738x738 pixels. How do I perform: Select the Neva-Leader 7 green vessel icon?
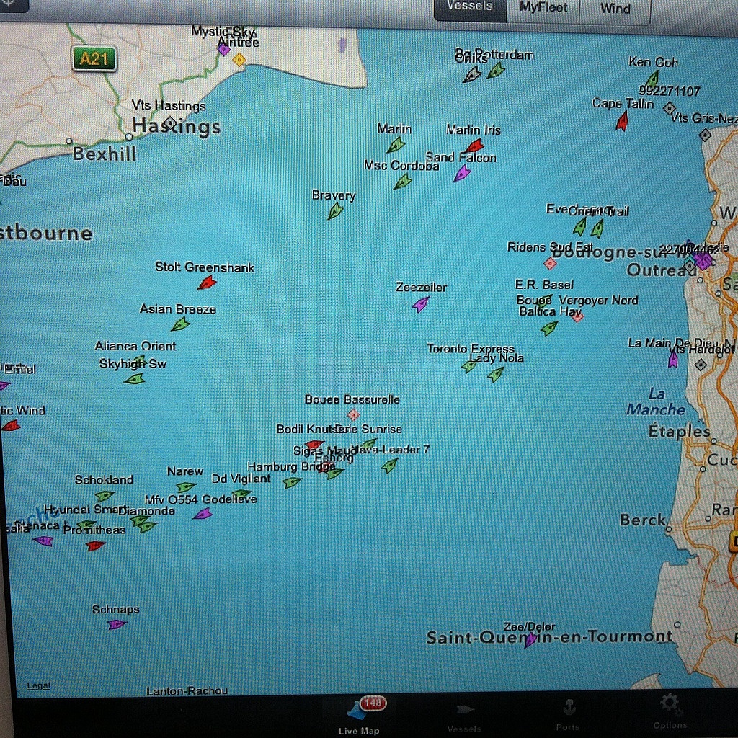tap(389, 466)
